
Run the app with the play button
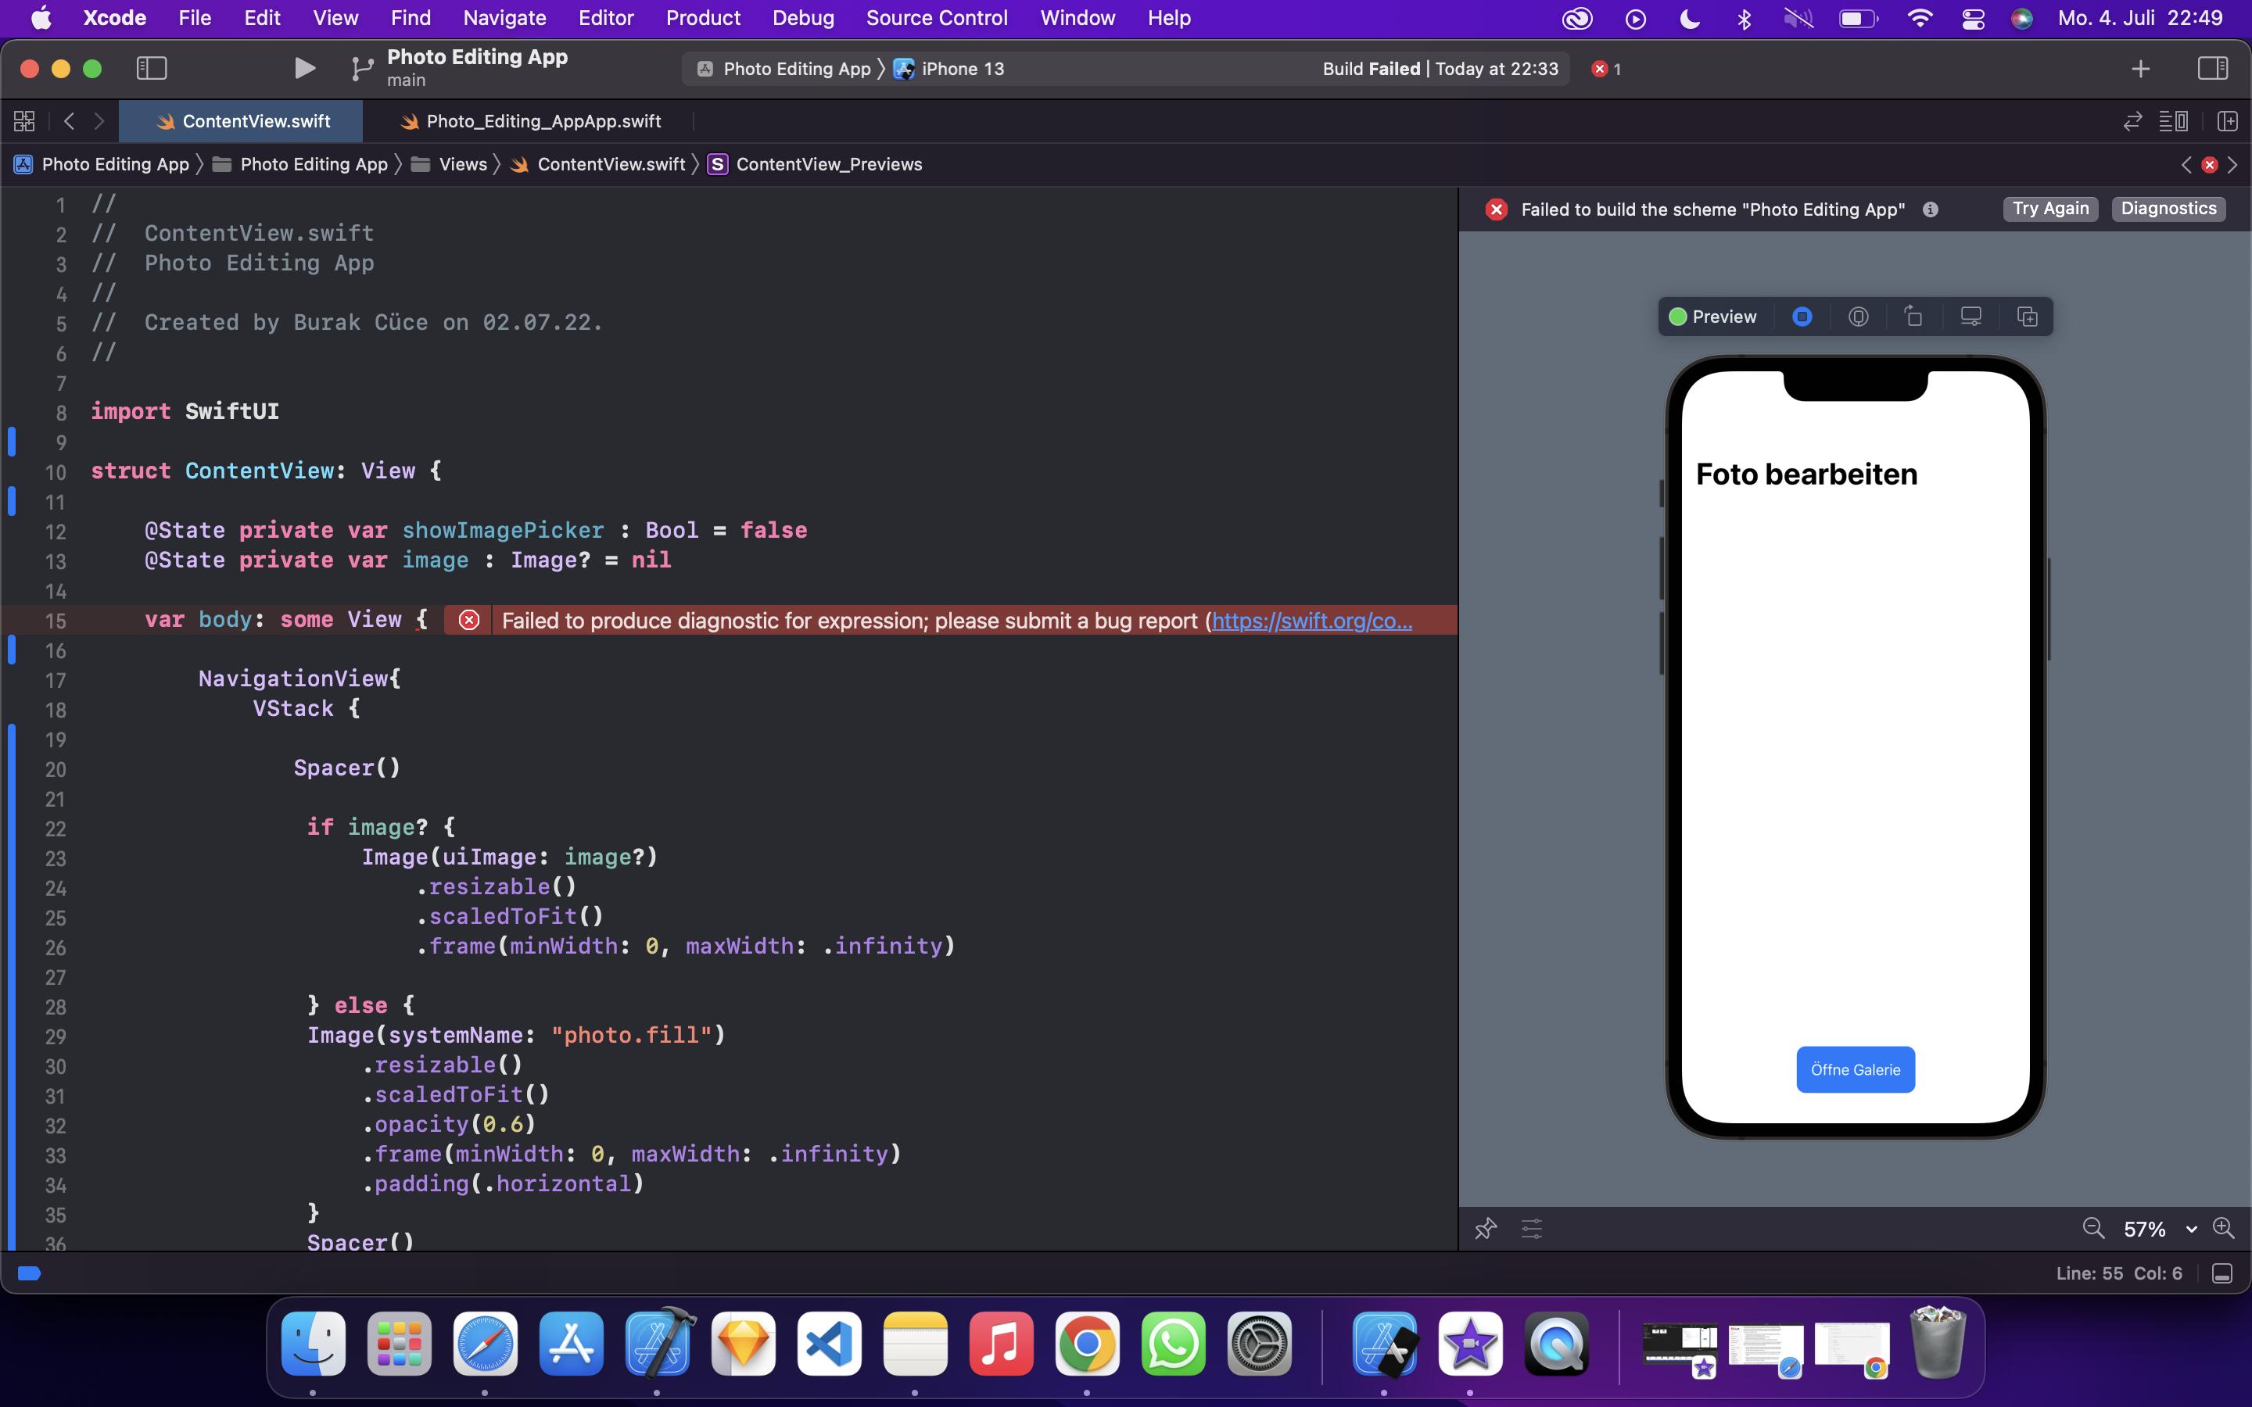coord(304,68)
